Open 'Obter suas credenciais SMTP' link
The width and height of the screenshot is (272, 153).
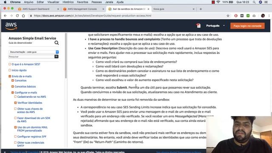click(31, 144)
